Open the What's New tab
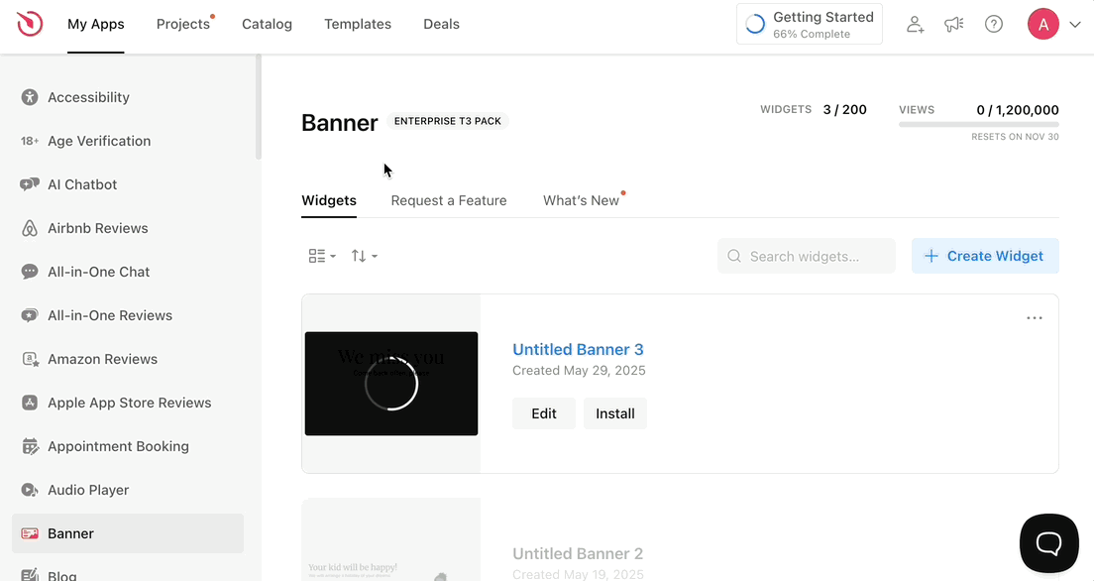The height and width of the screenshot is (581, 1094). pyautogui.click(x=581, y=200)
